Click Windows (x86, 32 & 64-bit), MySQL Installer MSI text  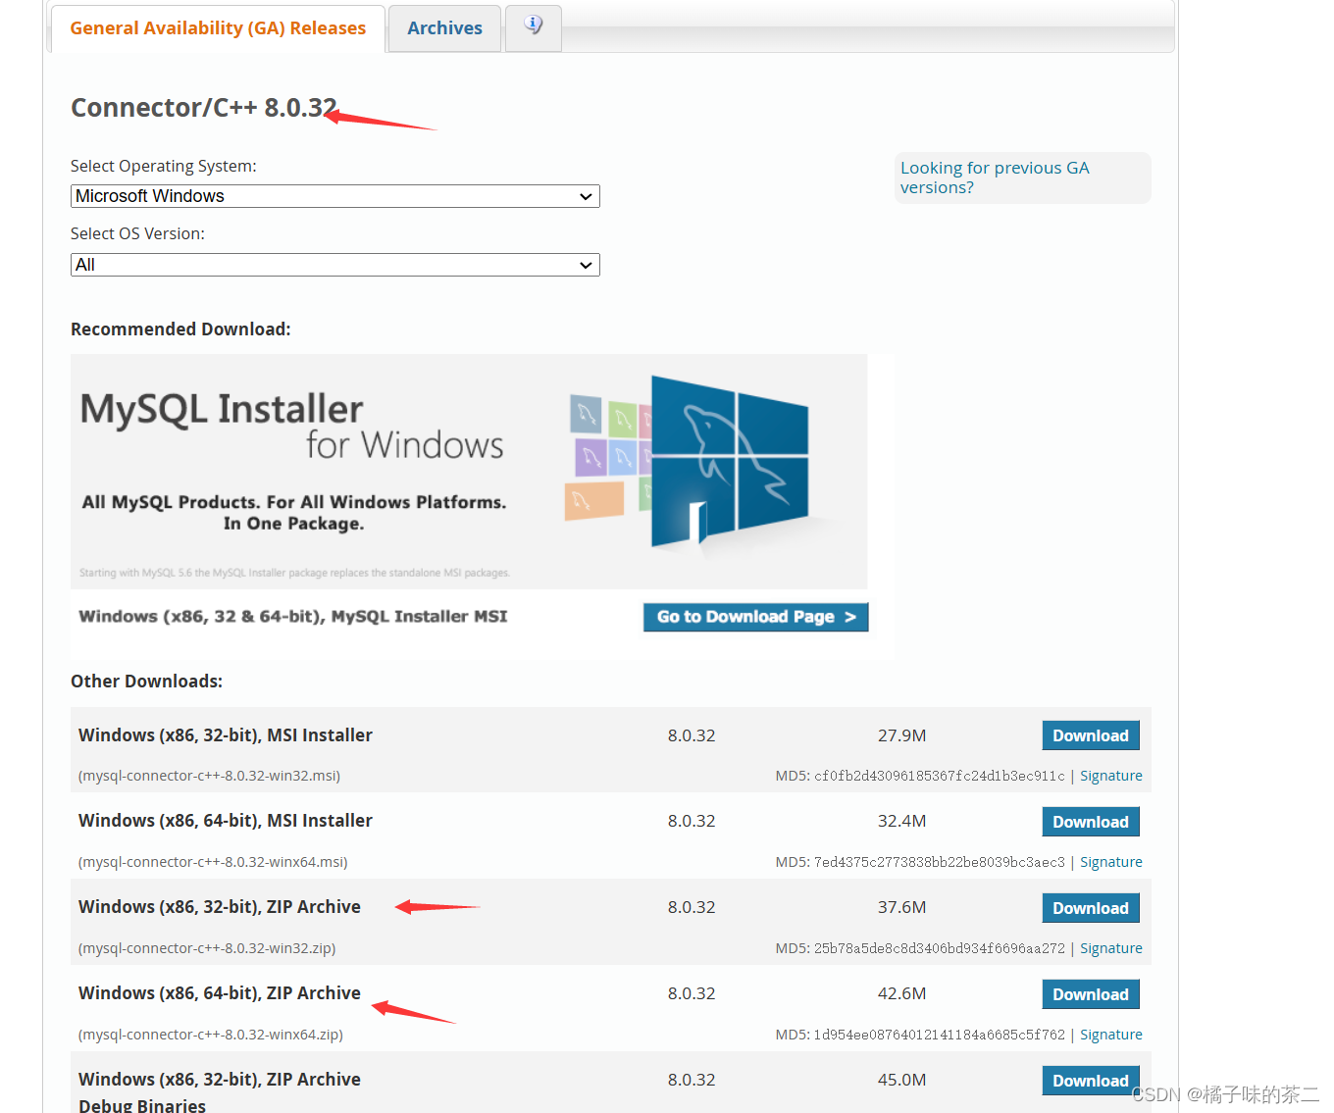tap(293, 617)
